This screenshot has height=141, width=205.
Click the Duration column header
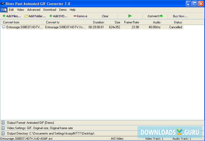pyautogui.click(x=96, y=22)
